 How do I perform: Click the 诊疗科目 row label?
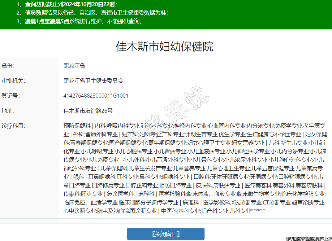pyautogui.click(x=13, y=126)
